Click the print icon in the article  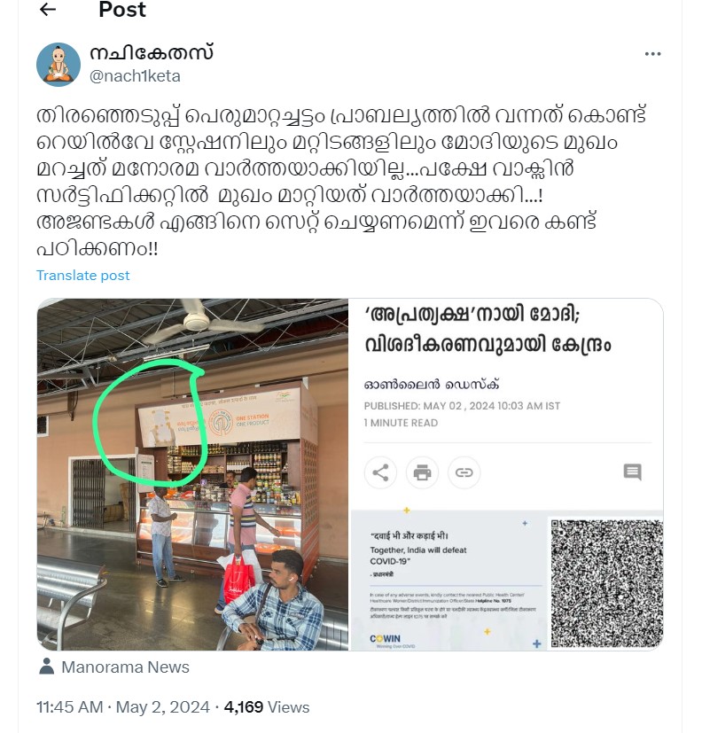pos(422,472)
